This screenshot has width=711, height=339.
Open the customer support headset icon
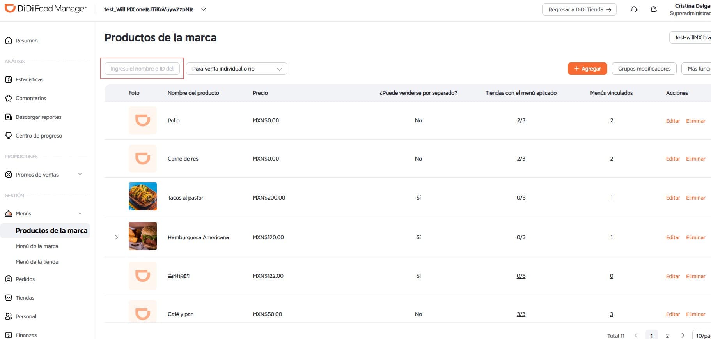(634, 9)
